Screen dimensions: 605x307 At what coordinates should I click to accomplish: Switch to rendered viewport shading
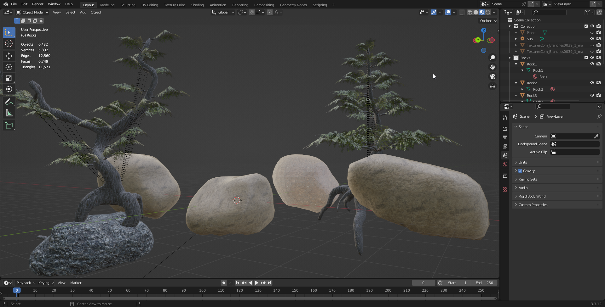[x=488, y=12]
